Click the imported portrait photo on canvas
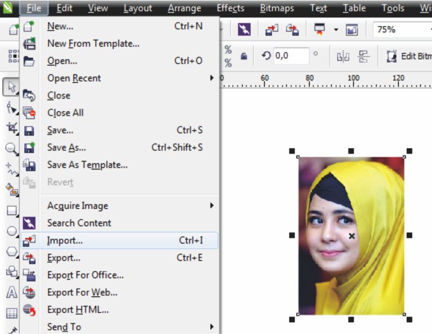432x334 pixels. pos(351,236)
